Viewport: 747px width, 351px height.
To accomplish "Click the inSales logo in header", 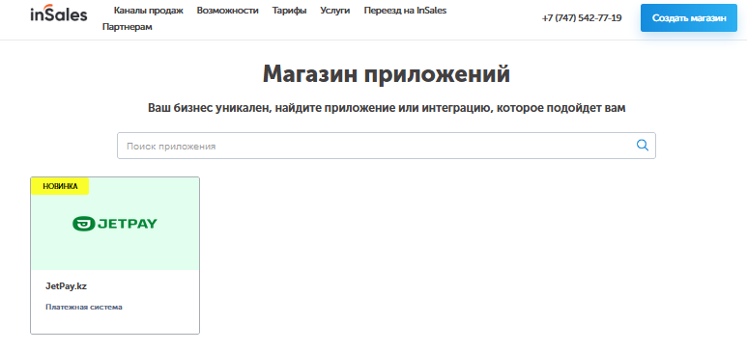I will [x=59, y=14].
